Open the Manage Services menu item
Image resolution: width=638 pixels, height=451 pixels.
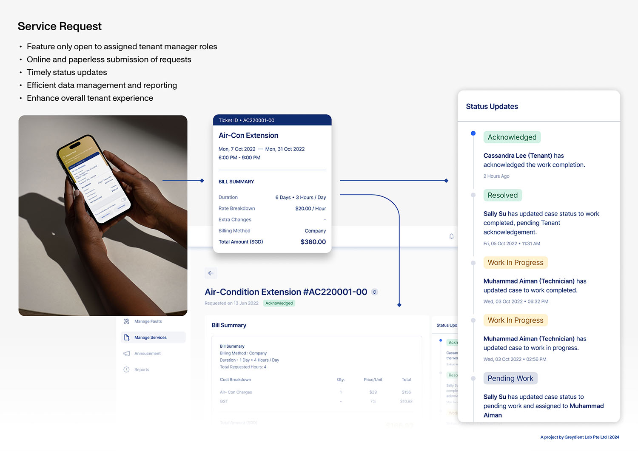pyautogui.click(x=151, y=338)
